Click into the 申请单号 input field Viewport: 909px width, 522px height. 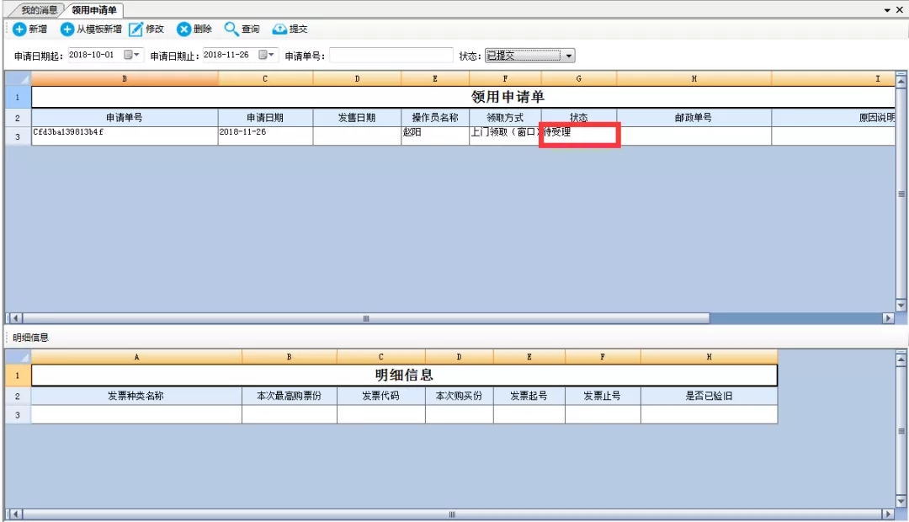(x=391, y=56)
